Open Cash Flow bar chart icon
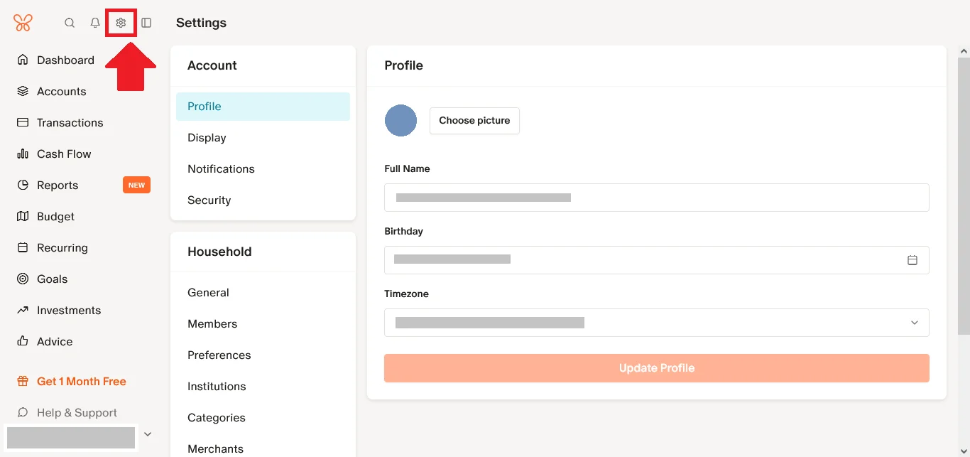 pos(23,154)
